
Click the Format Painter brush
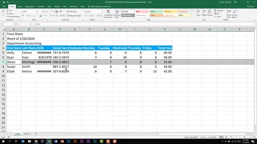coord(8,16)
